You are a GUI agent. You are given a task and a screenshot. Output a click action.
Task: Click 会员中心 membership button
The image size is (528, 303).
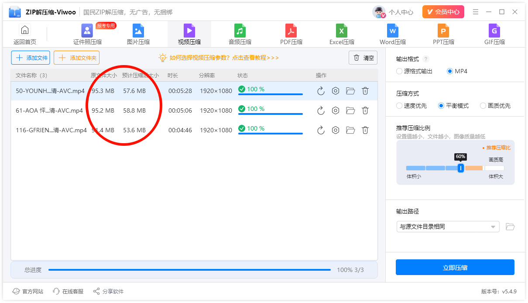point(443,12)
